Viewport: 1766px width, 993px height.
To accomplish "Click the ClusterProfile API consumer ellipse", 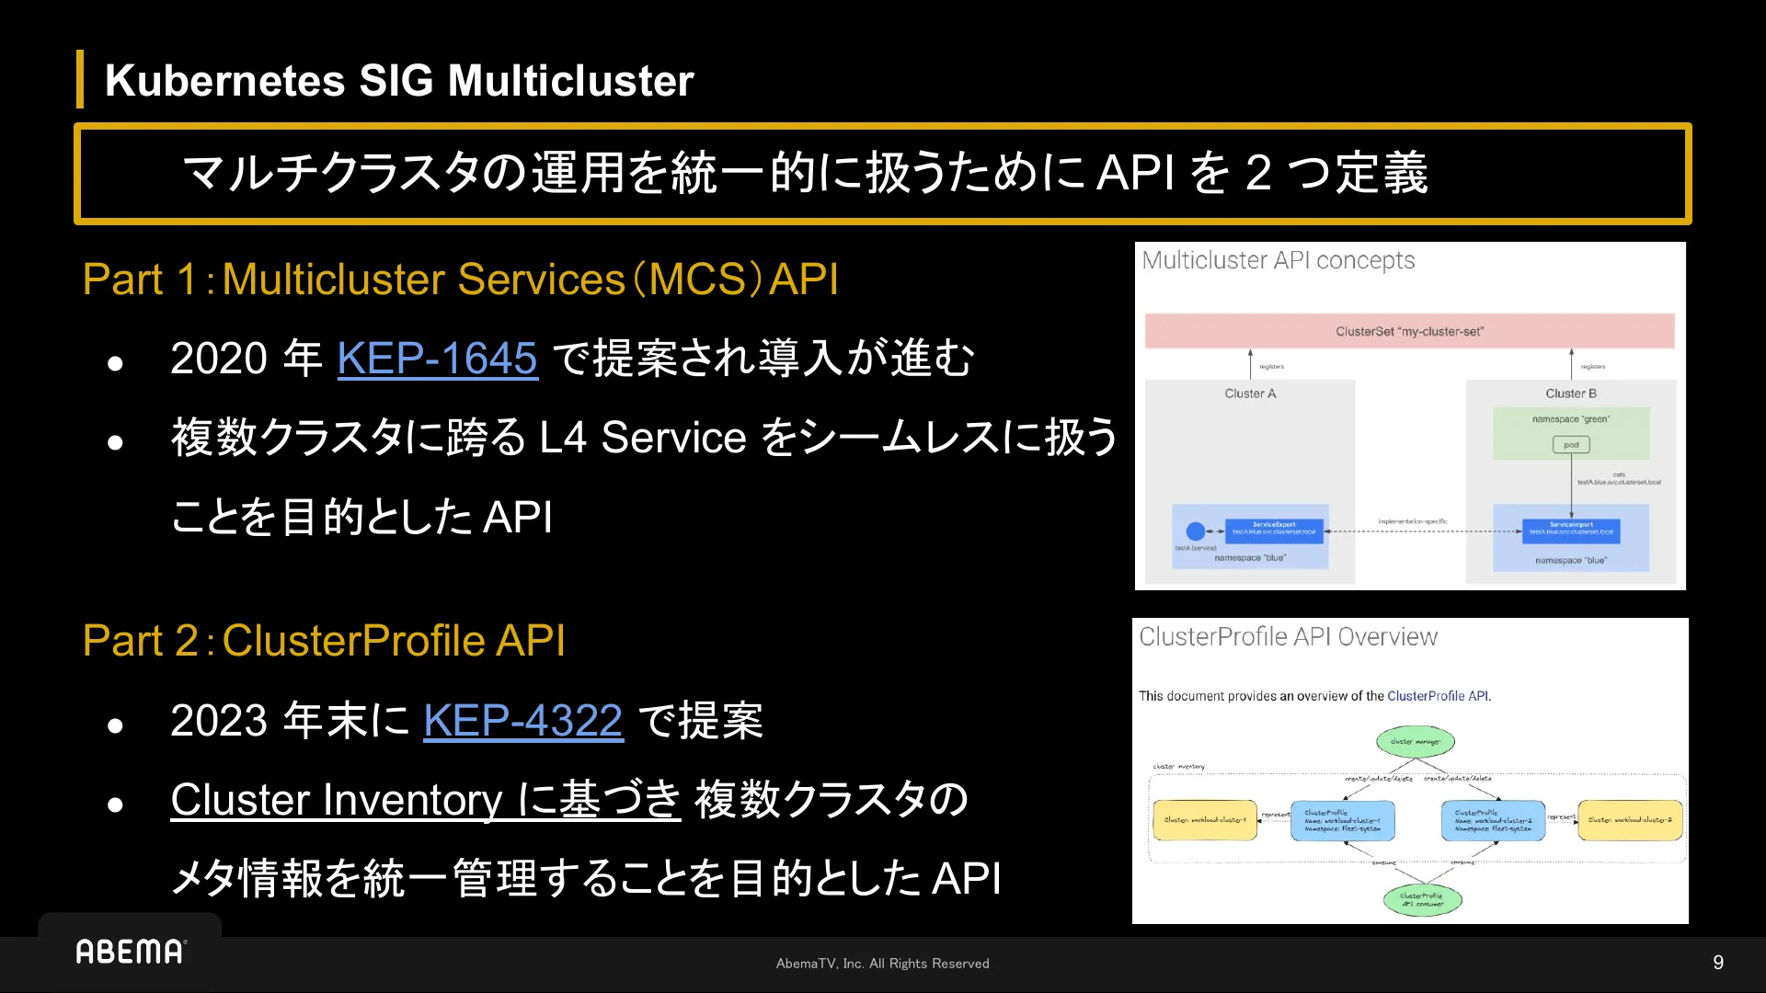I will click(x=1422, y=901).
